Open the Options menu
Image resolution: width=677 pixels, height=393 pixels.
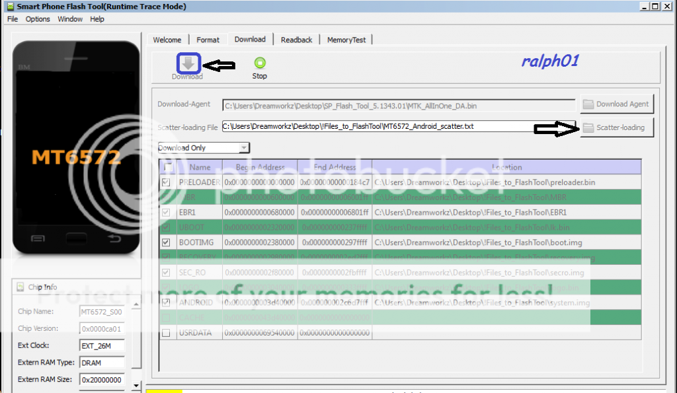[x=38, y=19]
